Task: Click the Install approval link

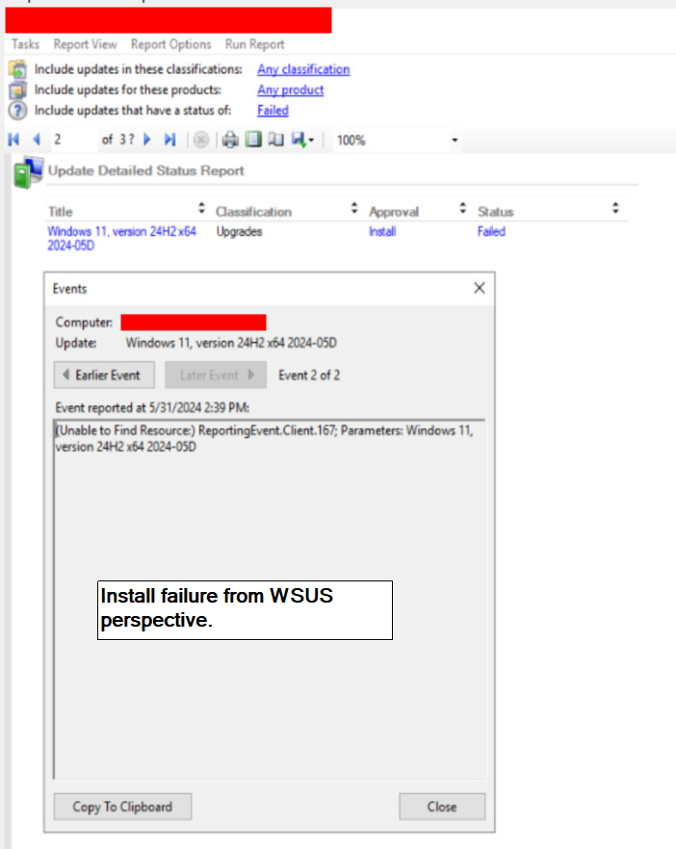Action: click(382, 232)
